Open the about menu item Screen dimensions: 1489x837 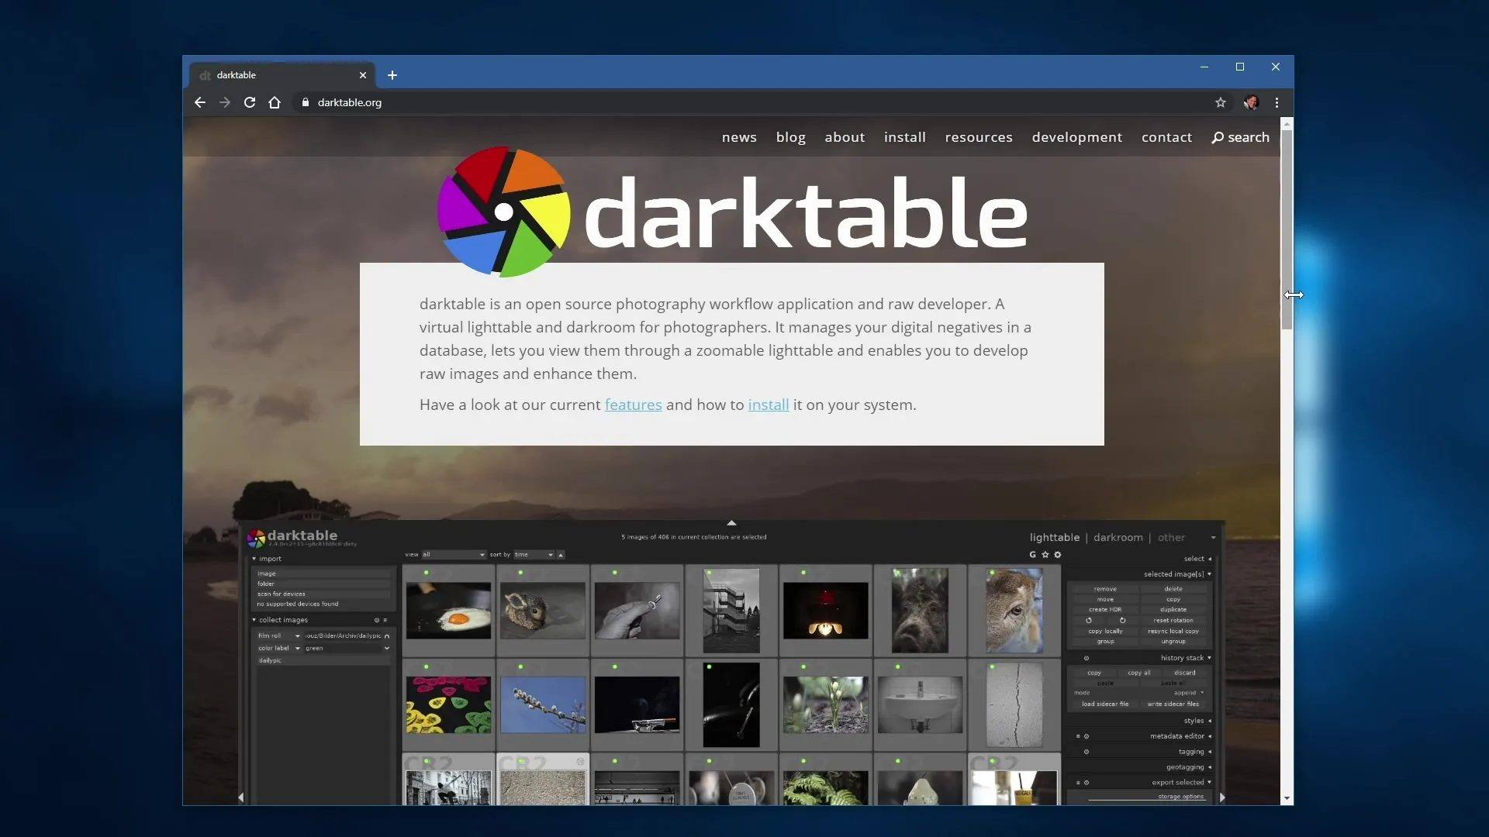click(845, 137)
